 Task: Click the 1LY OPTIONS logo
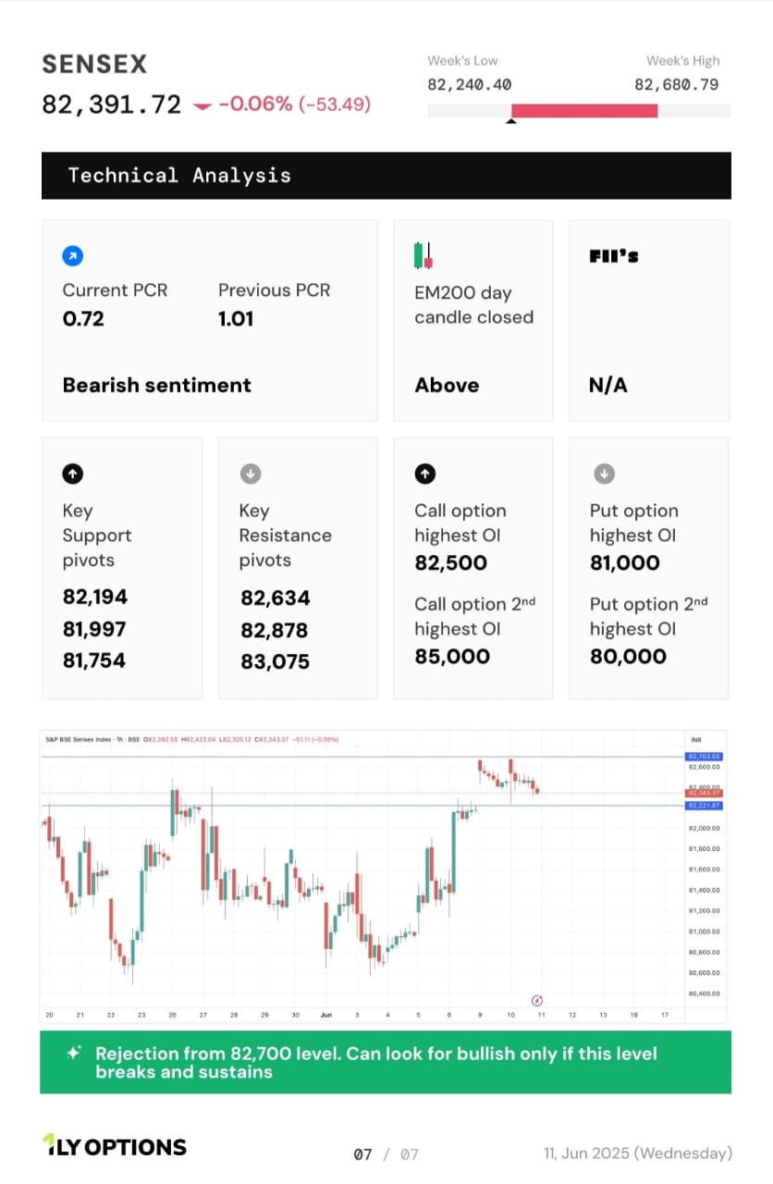(x=115, y=1146)
